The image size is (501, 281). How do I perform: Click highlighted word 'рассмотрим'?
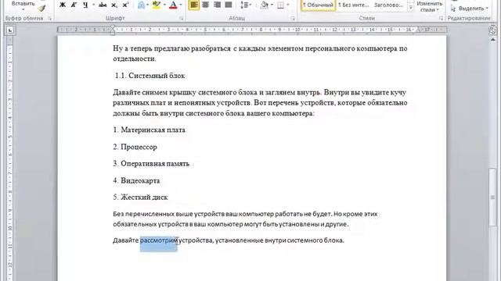tap(158, 240)
